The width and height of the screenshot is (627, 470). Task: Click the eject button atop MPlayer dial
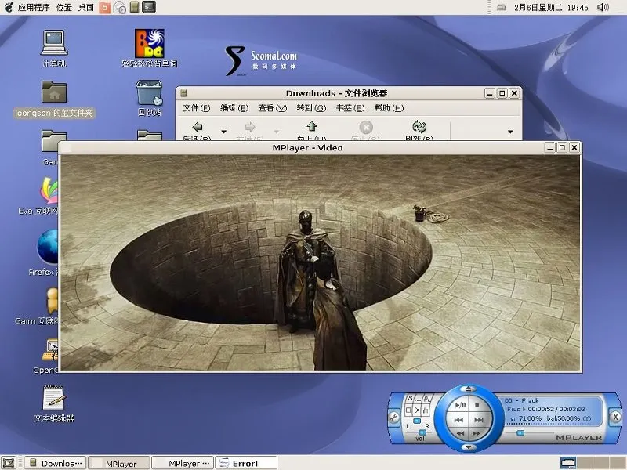point(468,389)
